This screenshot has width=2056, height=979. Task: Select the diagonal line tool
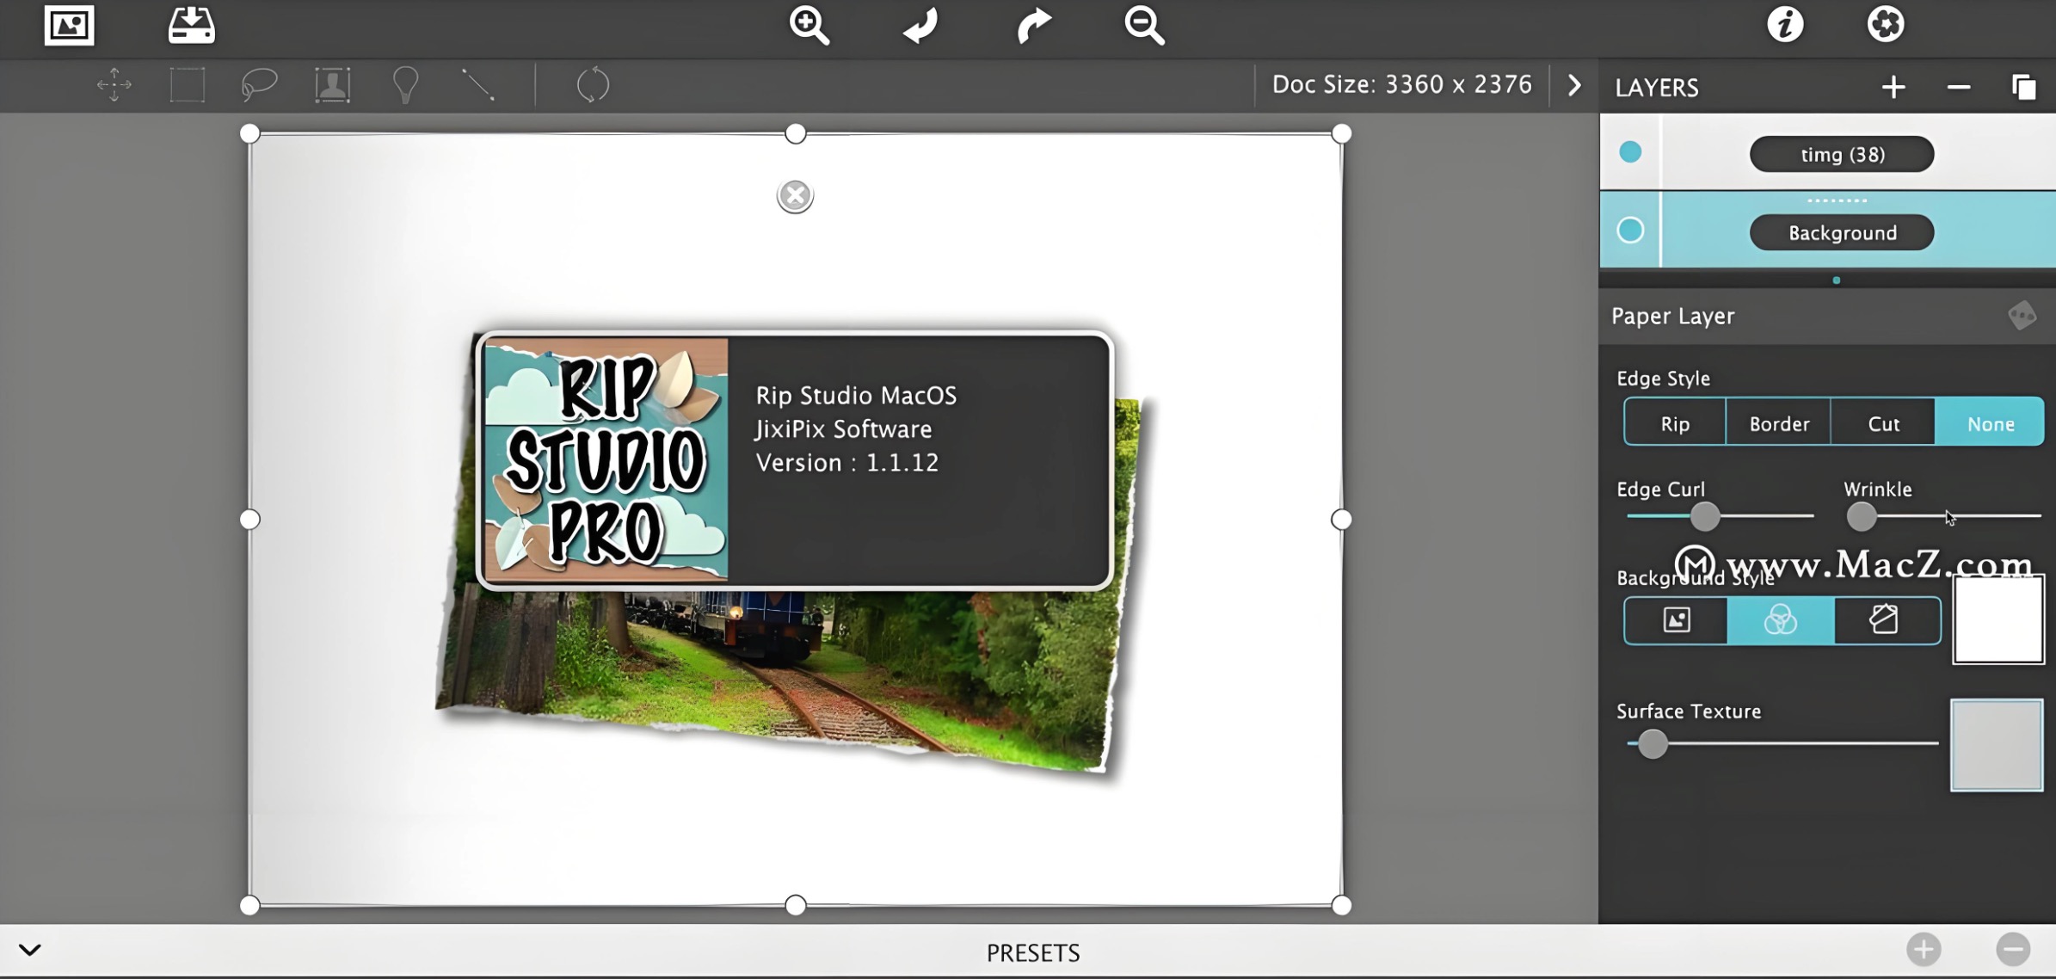point(477,85)
